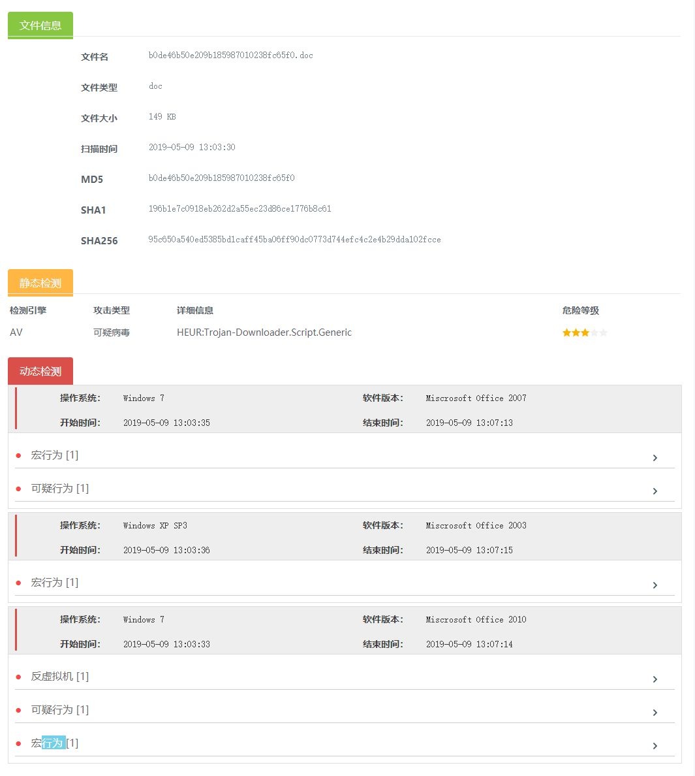695x776 pixels.
Task: Click the red bullet beside 宏行为 under Office 2007
Action: tap(18, 455)
